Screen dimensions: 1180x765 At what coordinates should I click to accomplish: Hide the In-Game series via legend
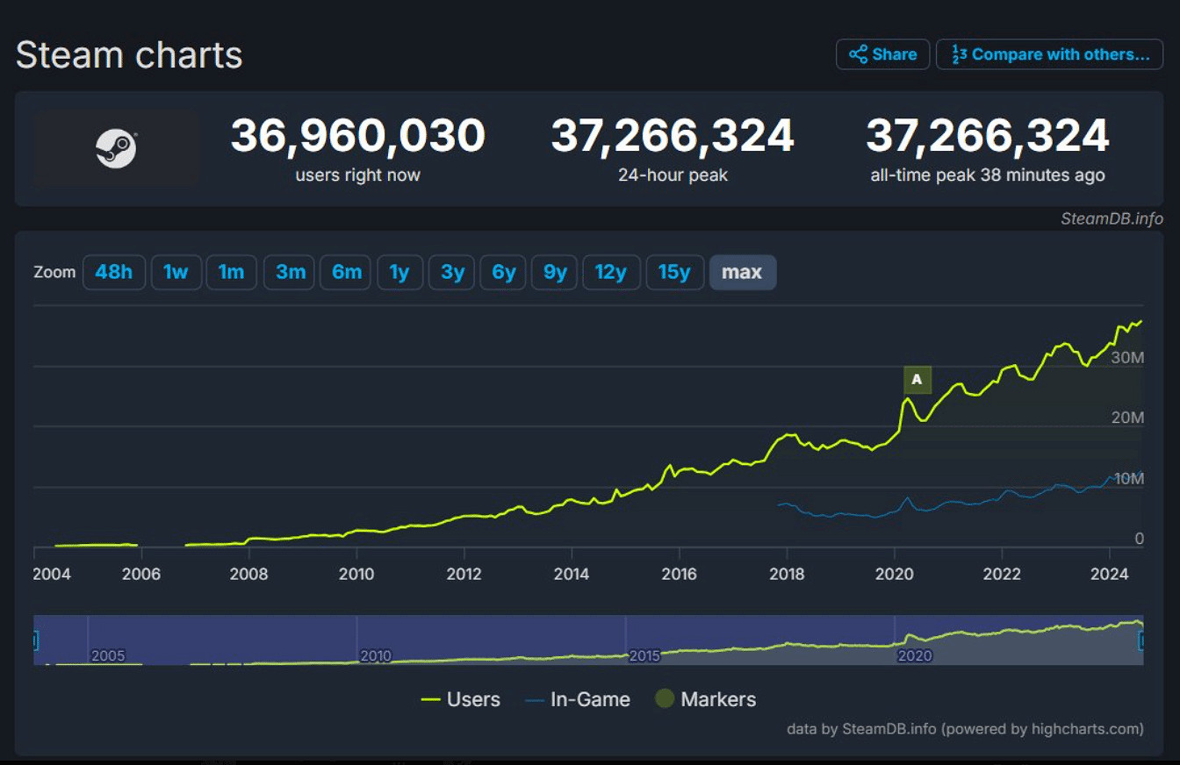(x=578, y=699)
